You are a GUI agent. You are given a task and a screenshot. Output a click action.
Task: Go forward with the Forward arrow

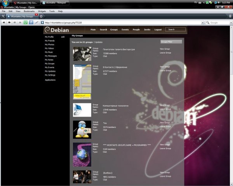tap(15, 22)
